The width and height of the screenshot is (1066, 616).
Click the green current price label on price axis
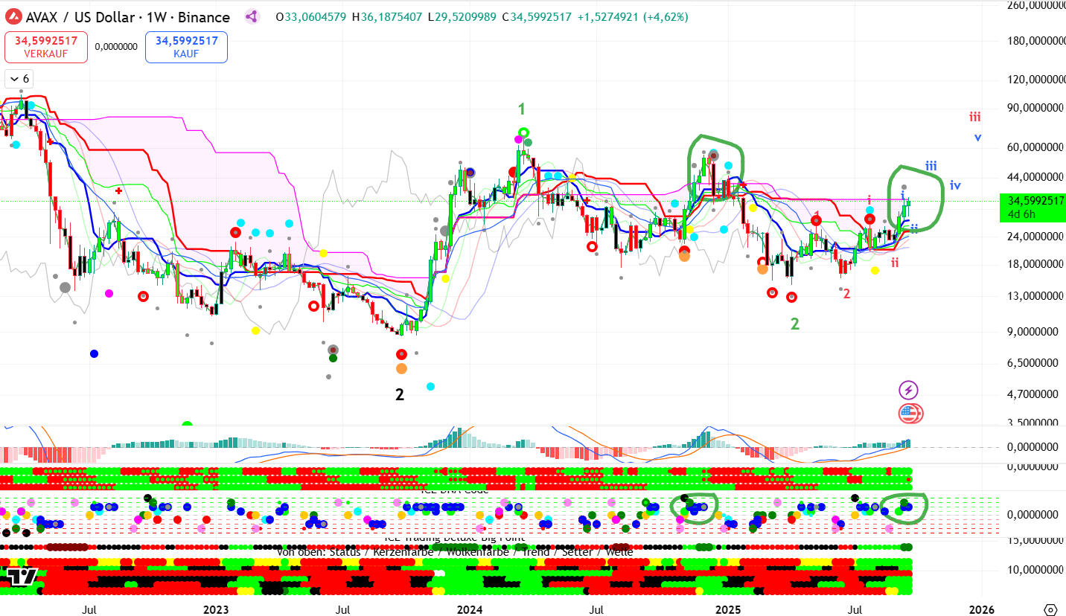coord(1033,207)
